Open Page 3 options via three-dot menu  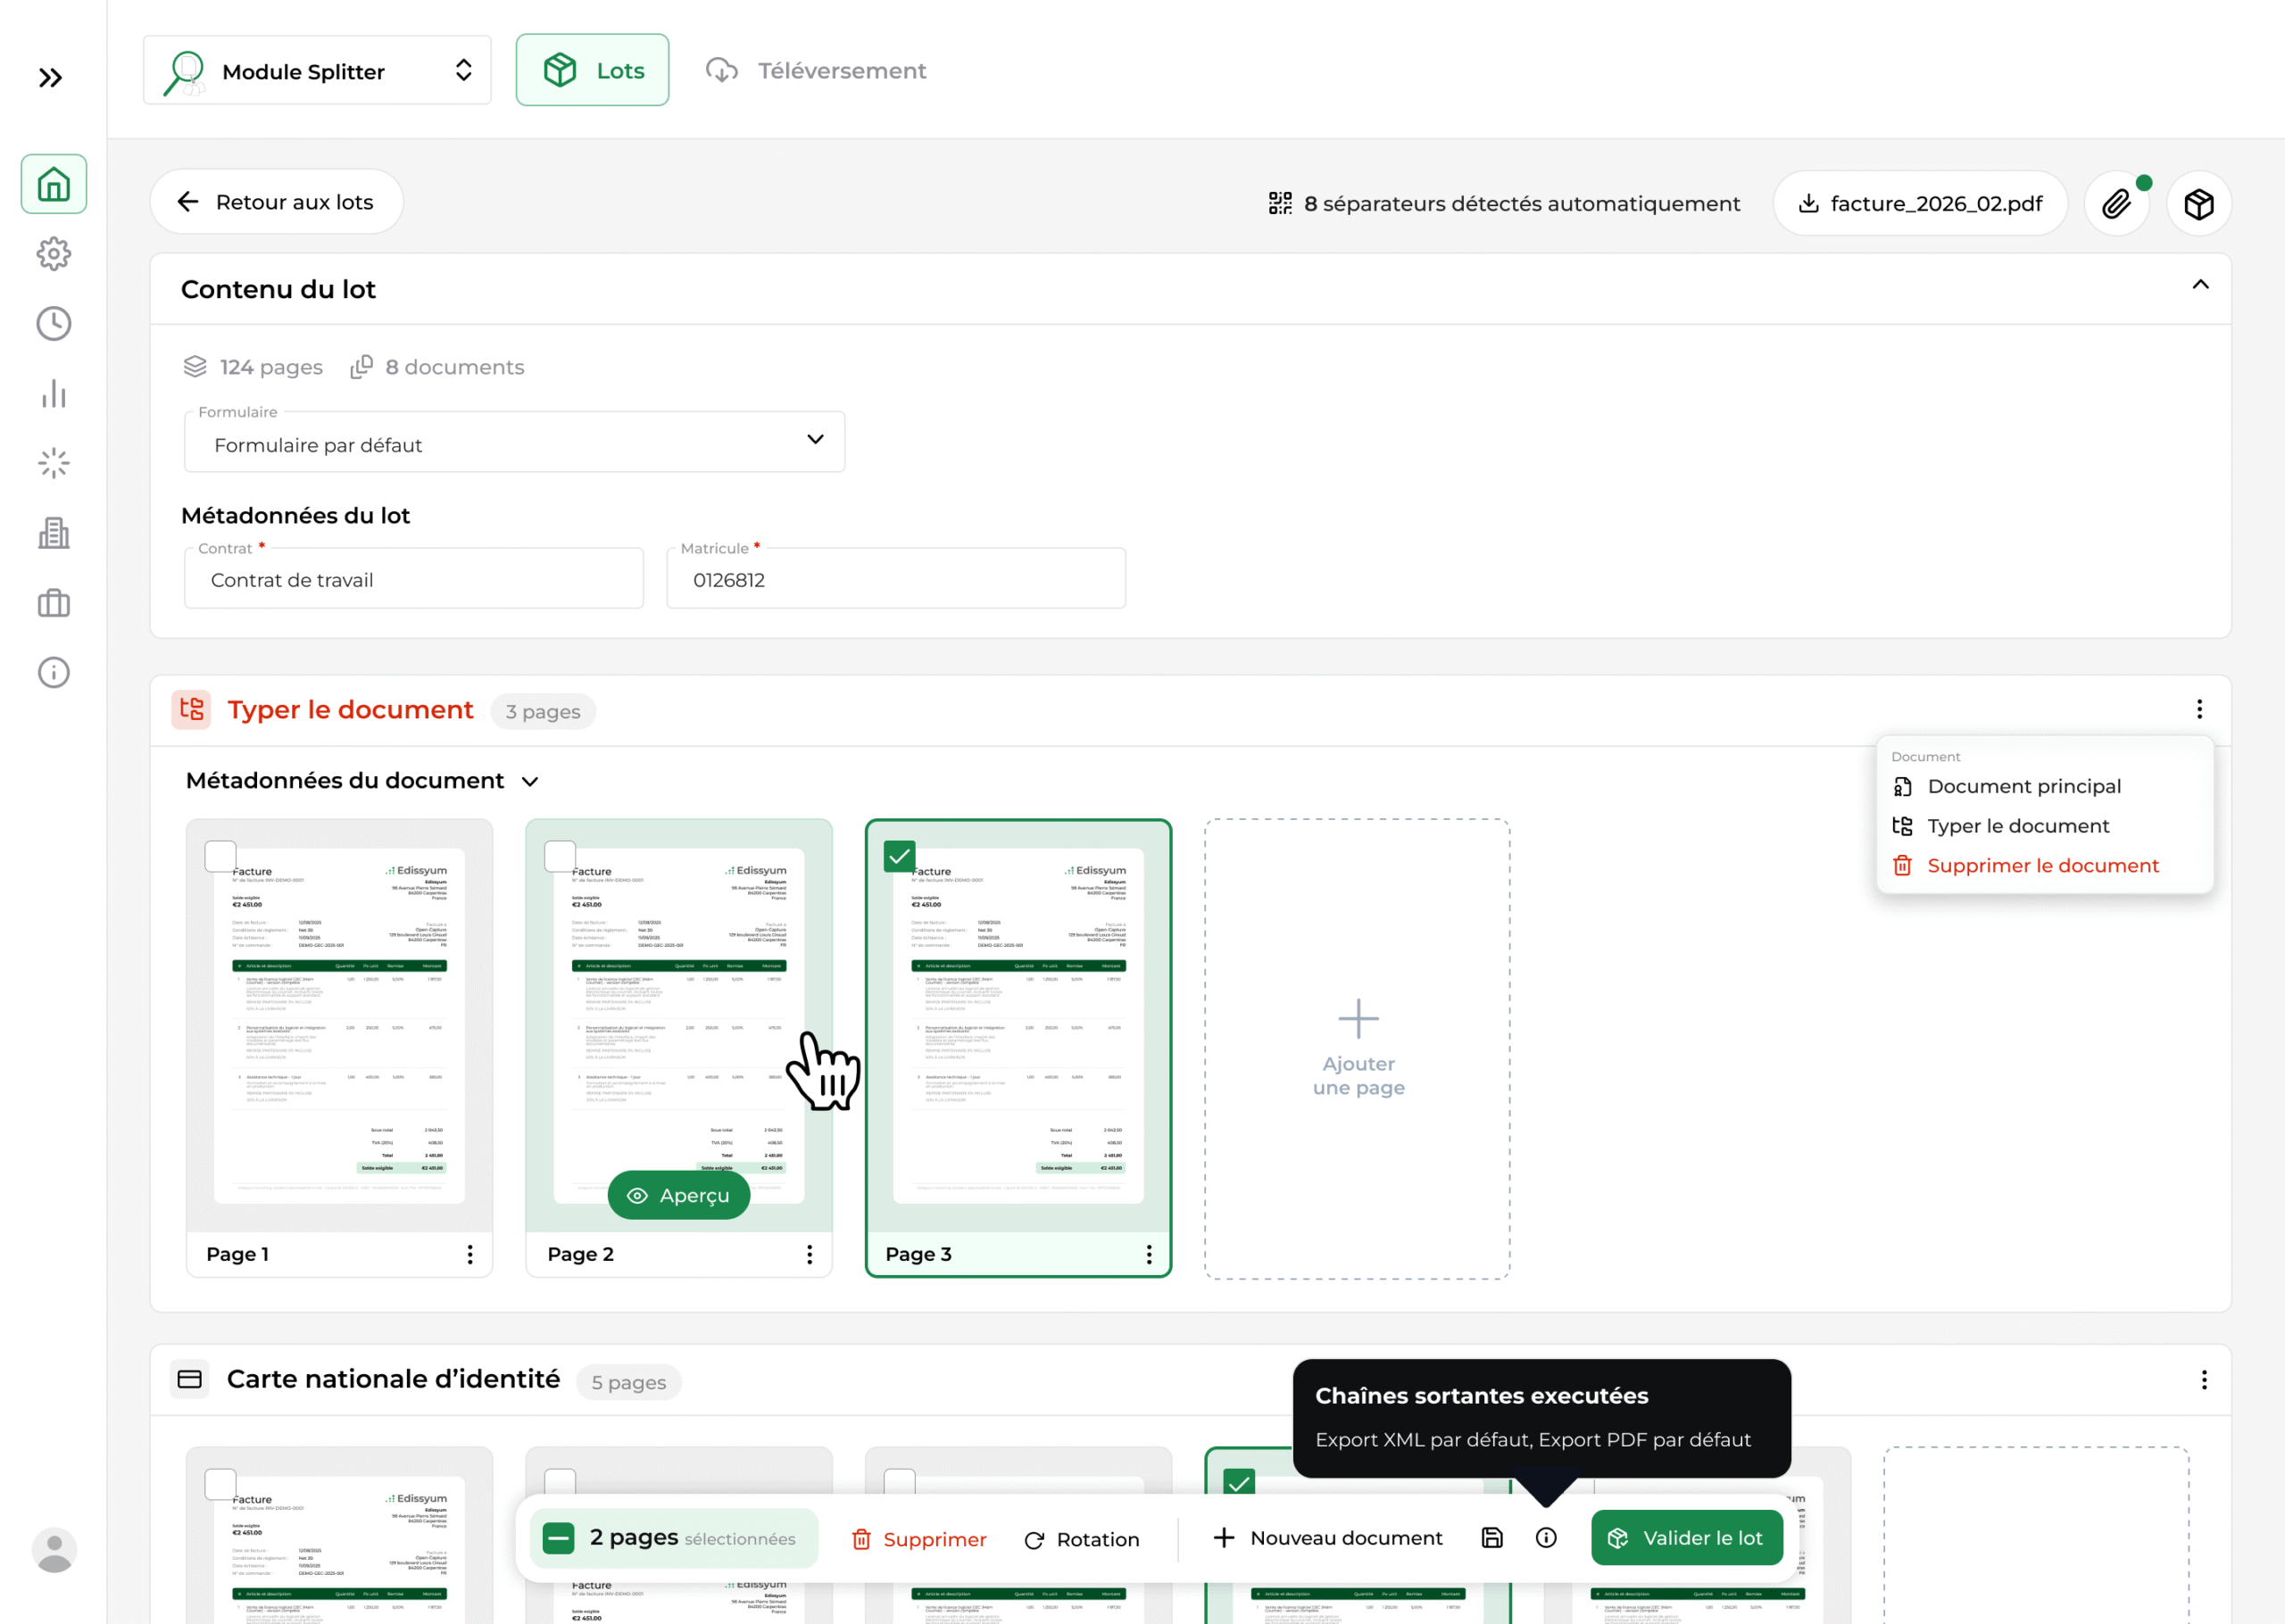(x=1148, y=1254)
